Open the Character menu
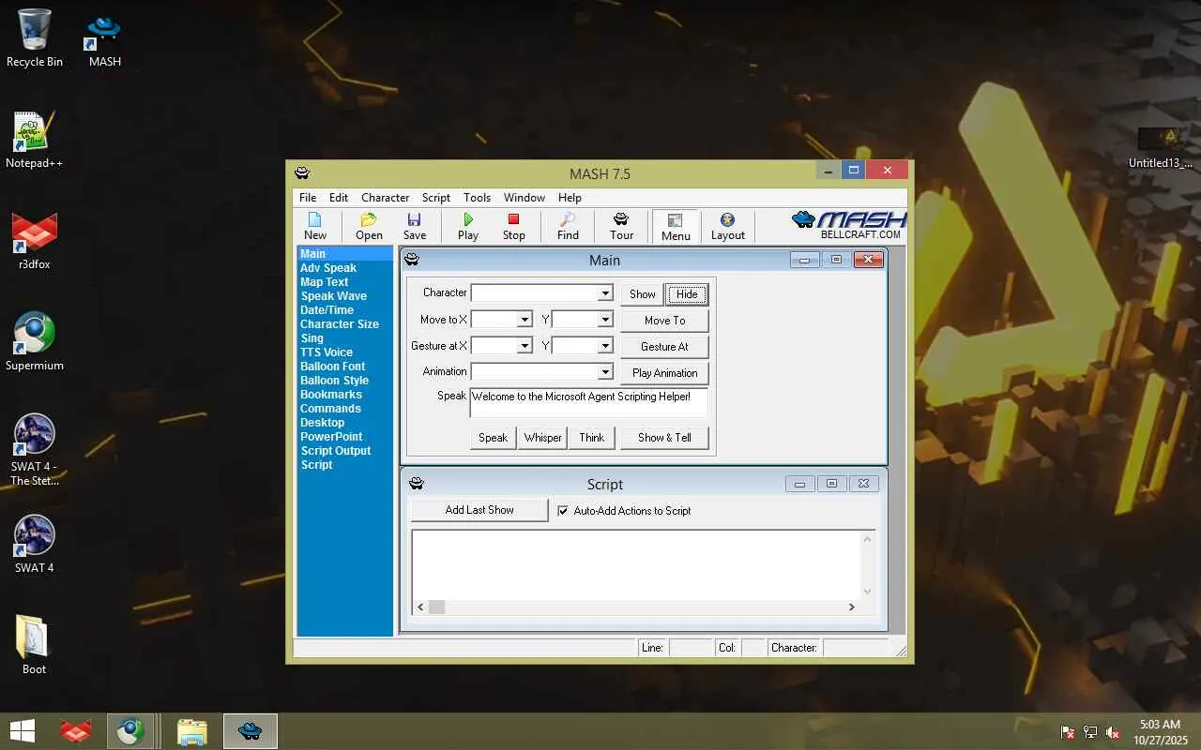Screen dimensions: 1201x750 [x=385, y=198]
